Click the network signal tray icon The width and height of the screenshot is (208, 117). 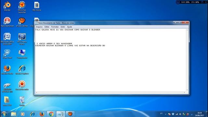click(x=176, y=114)
